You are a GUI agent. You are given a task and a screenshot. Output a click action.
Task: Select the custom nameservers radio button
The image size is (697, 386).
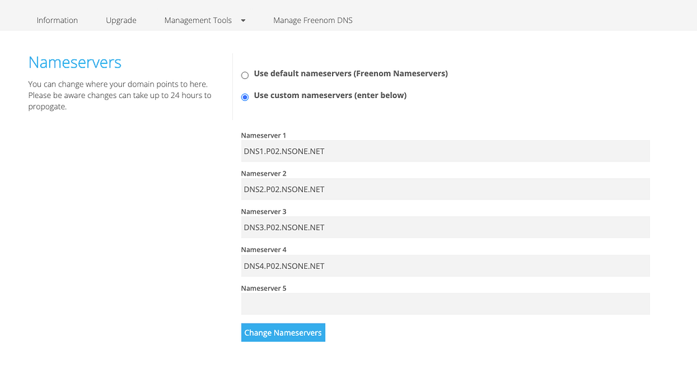245,97
